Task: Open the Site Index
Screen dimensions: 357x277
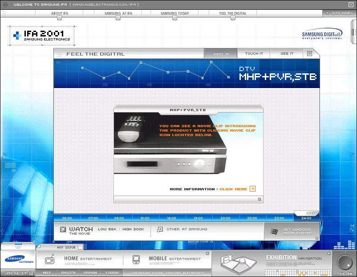Action: (339, 13)
